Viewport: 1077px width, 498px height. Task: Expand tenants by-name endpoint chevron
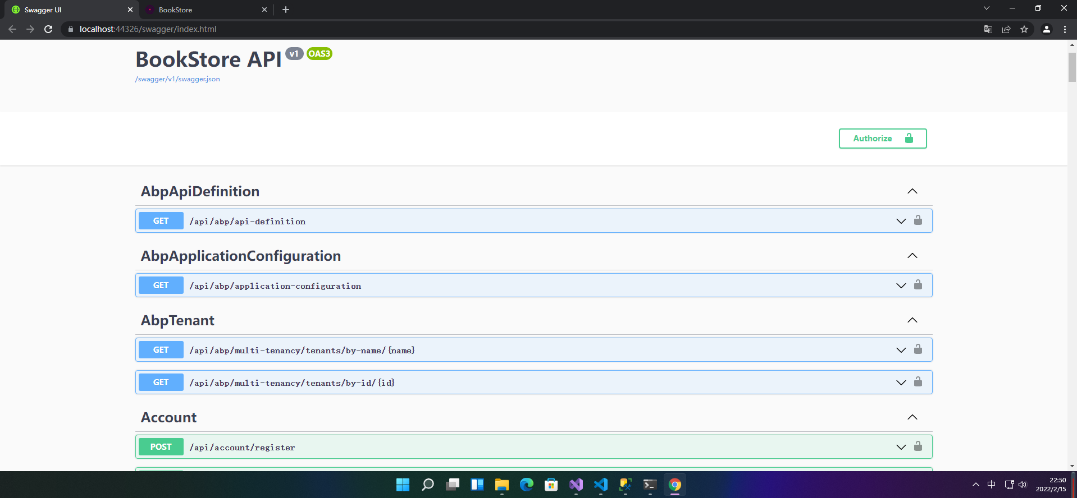coord(901,350)
